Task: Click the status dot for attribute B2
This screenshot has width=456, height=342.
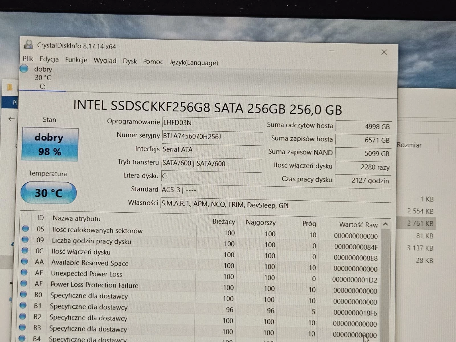Action: (23, 316)
